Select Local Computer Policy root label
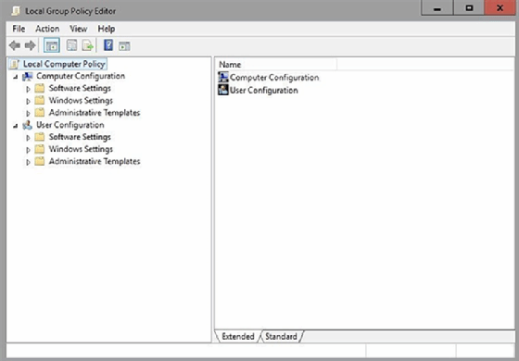The width and height of the screenshot is (519, 361). point(64,64)
